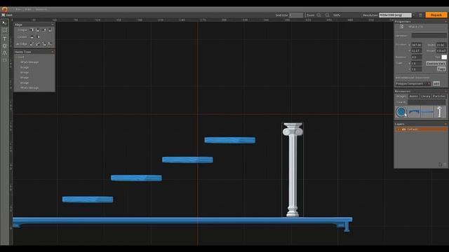Image resolution: width=449 pixels, height=252 pixels.
Task: Click the zoom out magnifier icon
Action: point(319,15)
